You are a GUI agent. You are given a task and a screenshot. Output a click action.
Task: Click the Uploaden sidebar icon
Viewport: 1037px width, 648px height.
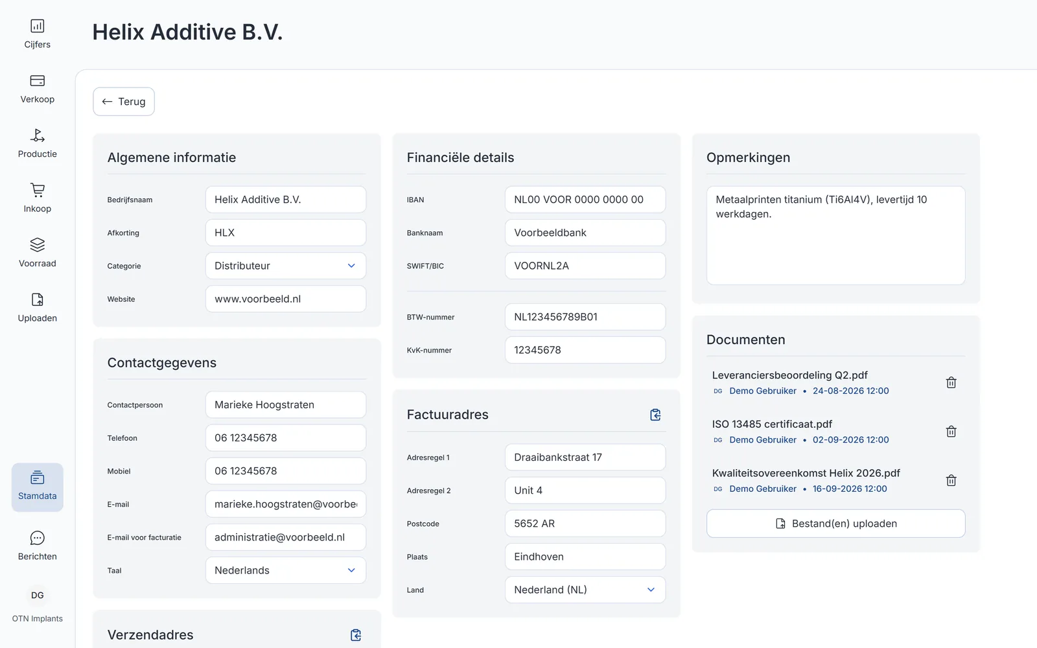click(37, 299)
